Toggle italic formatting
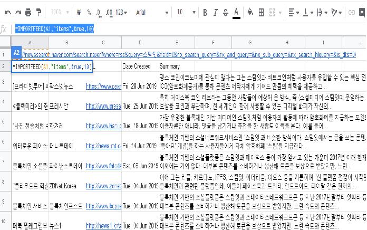This screenshot has width=367, height=230. pos(215,12)
